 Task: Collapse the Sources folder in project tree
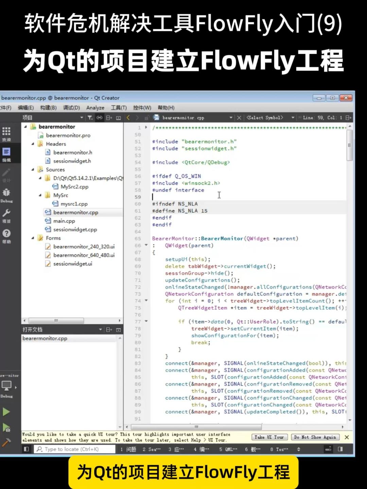(x=33, y=169)
